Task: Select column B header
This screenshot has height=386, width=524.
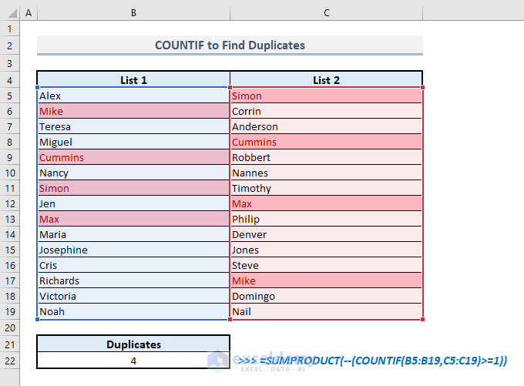Action: coord(133,13)
